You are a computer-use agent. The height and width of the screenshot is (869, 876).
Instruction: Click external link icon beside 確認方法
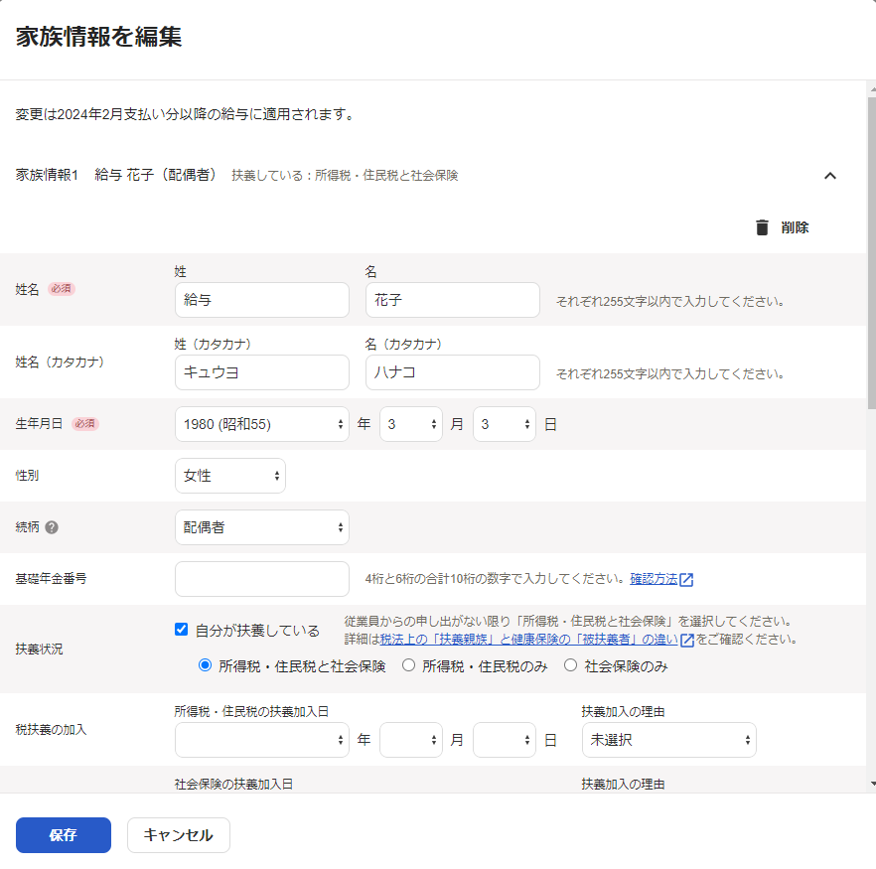pos(686,579)
